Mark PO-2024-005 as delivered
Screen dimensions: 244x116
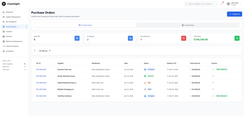[222, 96]
